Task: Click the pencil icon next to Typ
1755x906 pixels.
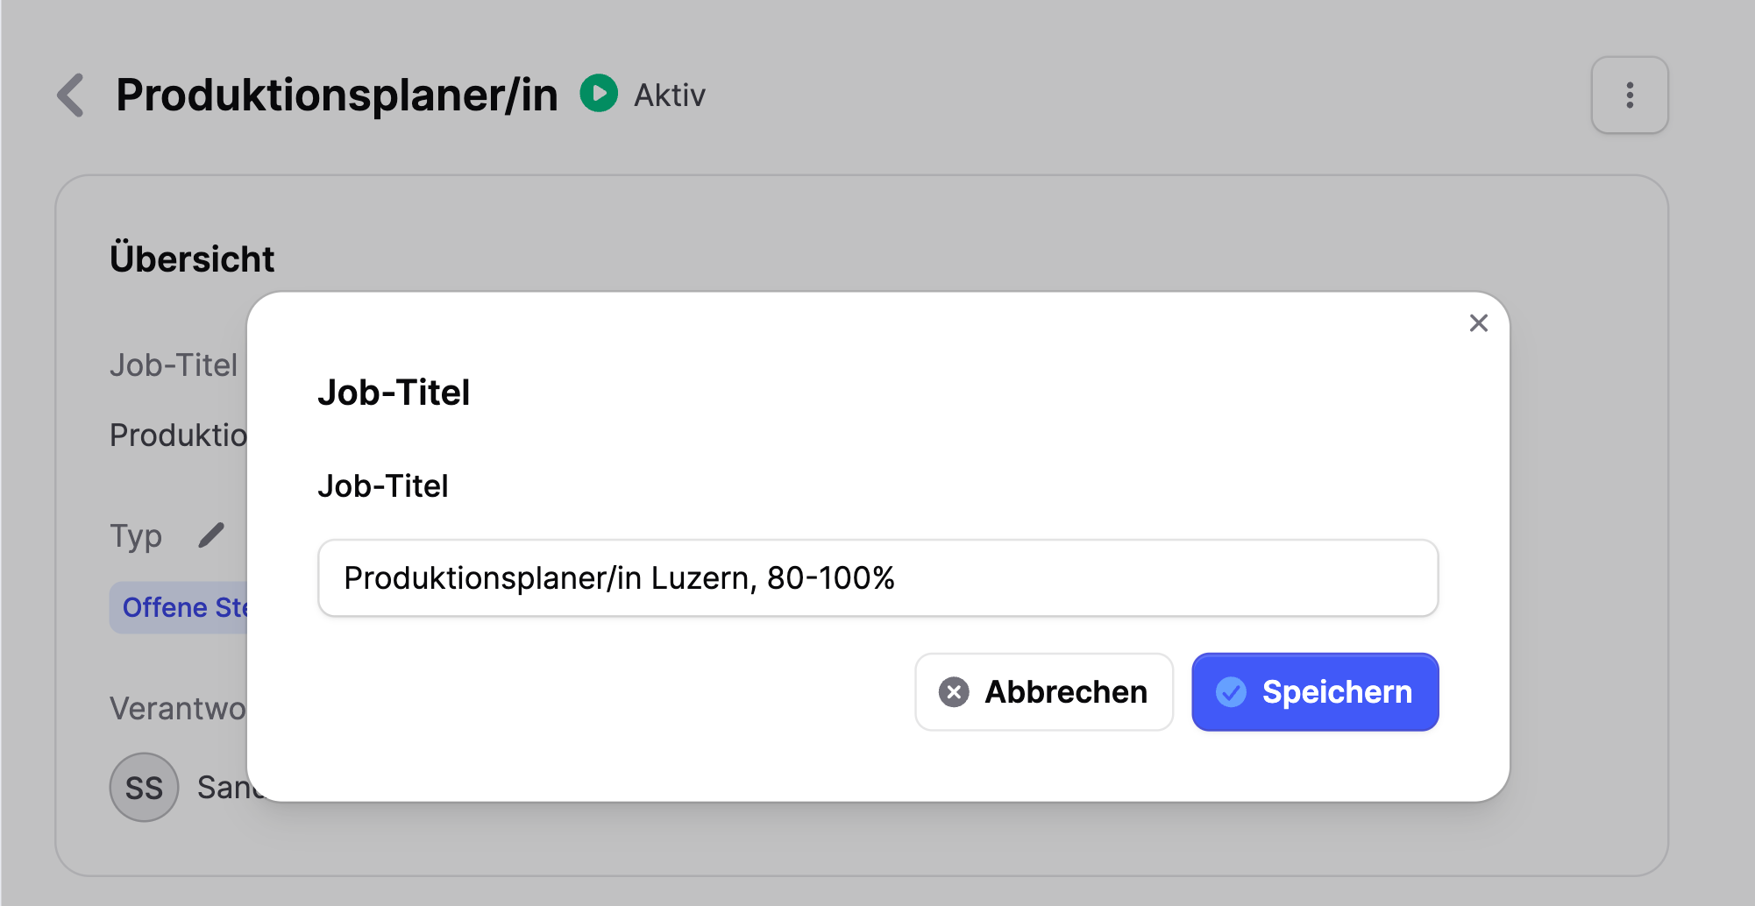Action: pyautogui.click(x=211, y=535)
